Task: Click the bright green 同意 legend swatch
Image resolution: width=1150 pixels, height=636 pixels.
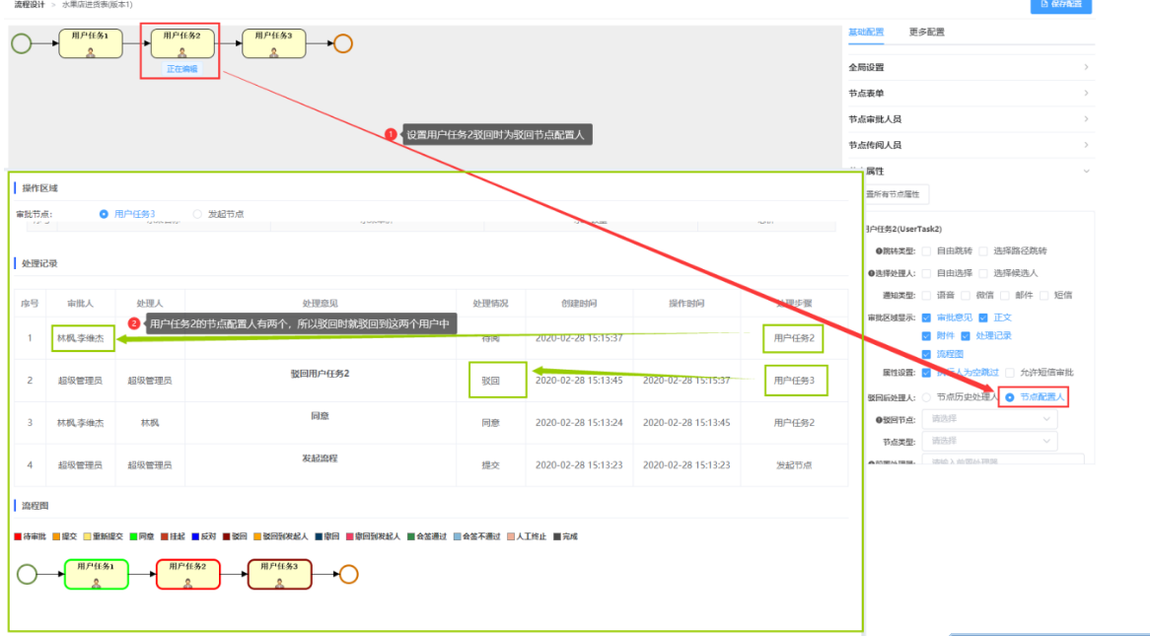Action: (133, 537)
